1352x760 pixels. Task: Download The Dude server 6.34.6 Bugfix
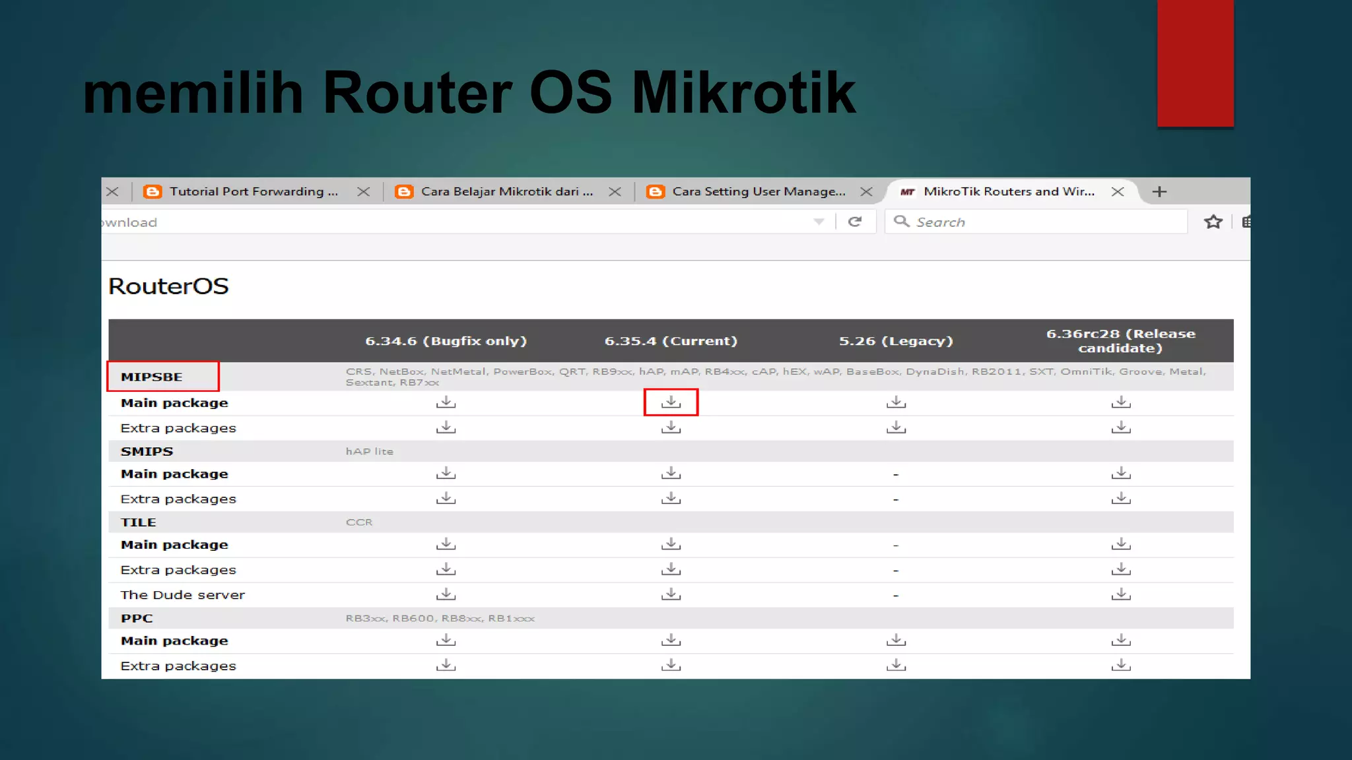446,594
